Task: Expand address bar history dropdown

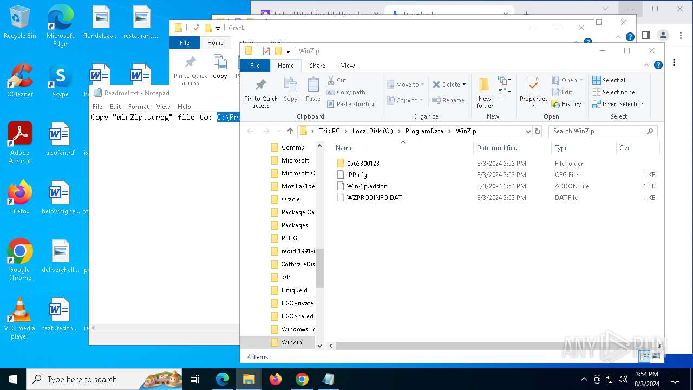Action: [x=528, y=131]
